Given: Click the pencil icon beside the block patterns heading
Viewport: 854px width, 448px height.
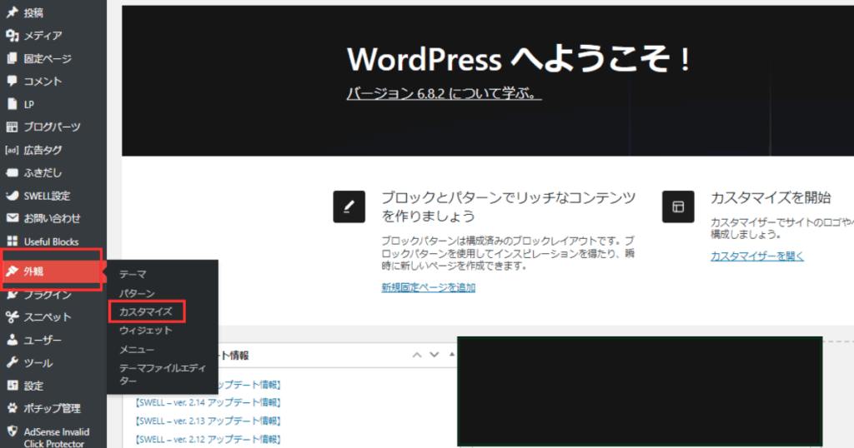Looking at the screenshot, I should (x=349, y=207).
